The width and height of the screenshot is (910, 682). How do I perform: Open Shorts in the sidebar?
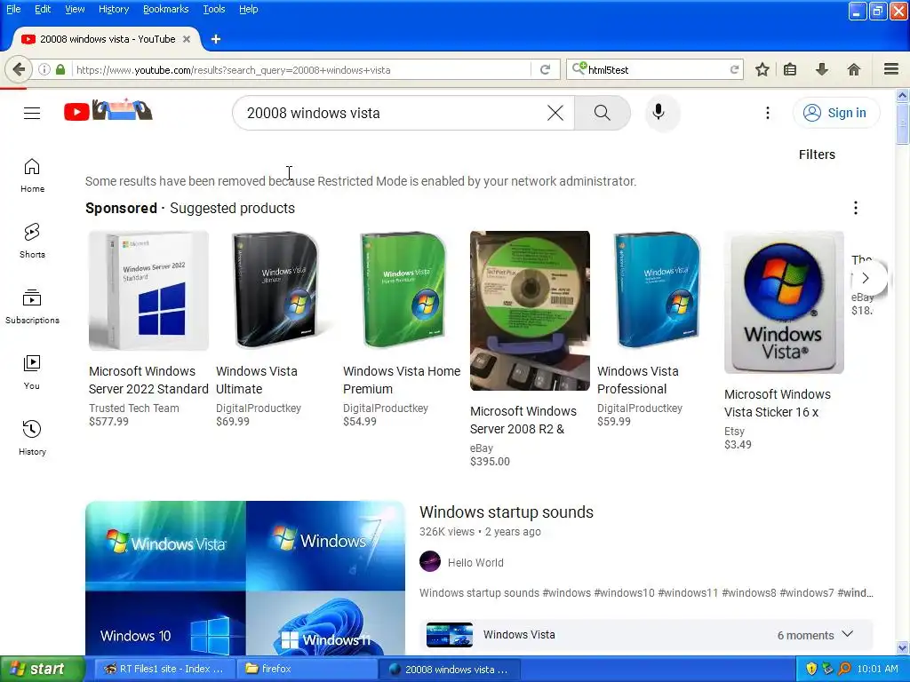[x=32, y=241]
